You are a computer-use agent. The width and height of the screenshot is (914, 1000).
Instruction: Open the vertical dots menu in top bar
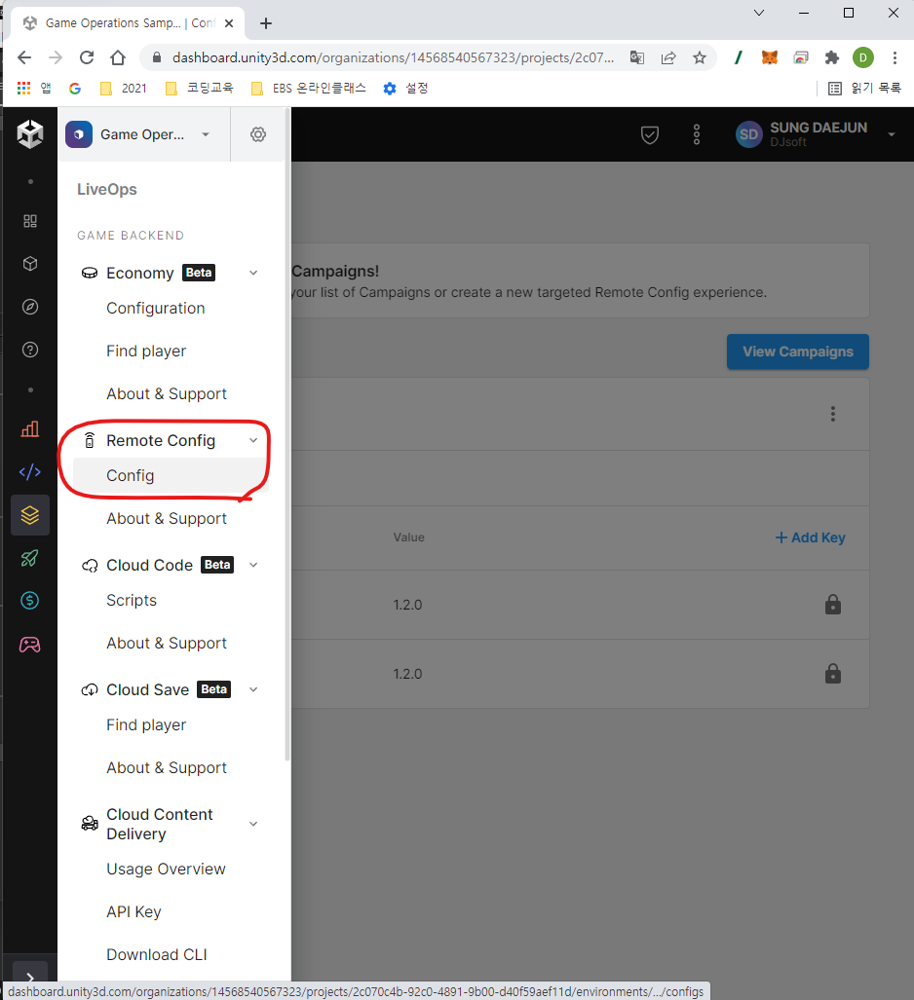(697, 134)
